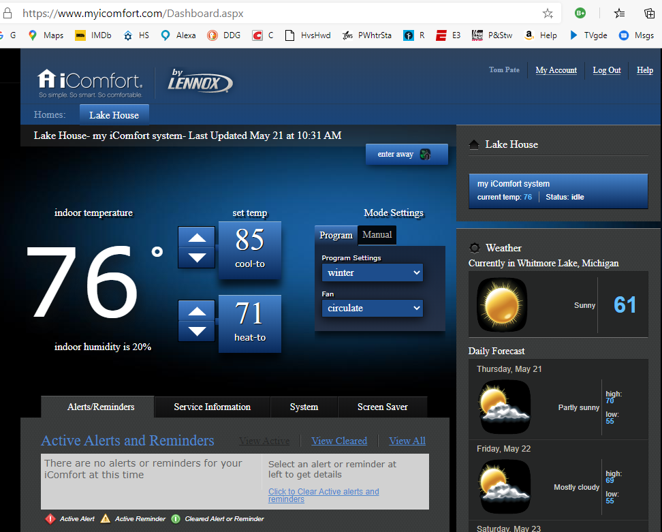Open the TVgde bookmark

coord(588,35)
